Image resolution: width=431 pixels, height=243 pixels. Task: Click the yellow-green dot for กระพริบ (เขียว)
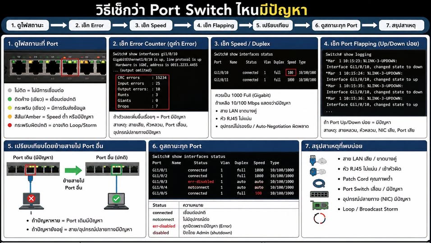pos(10,108)
